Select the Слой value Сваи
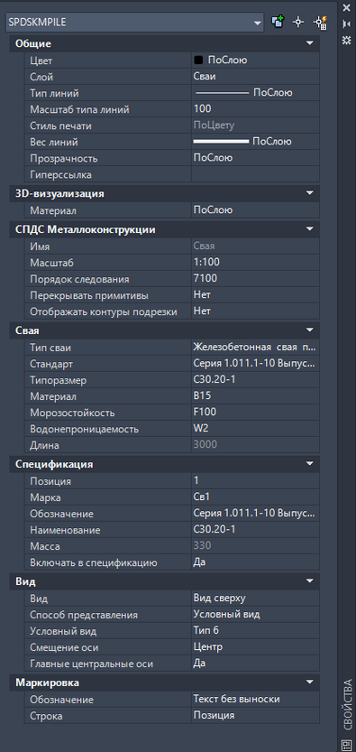The height and width of the screenshot is (752, 356). tap(255, 77)
